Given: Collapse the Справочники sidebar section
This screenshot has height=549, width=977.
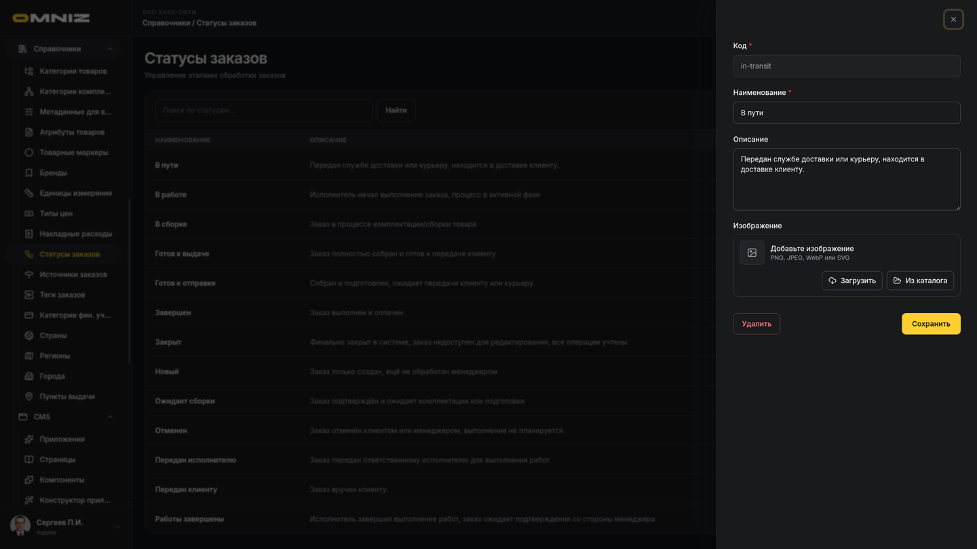Looking at the screenshot, I should click(x=110, y=49).
